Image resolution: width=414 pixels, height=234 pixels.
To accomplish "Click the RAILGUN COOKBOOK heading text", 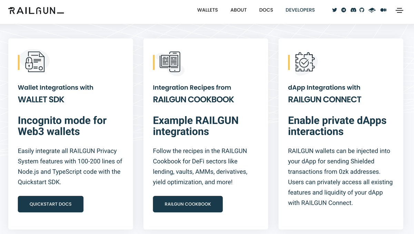I will click(194, 100).
